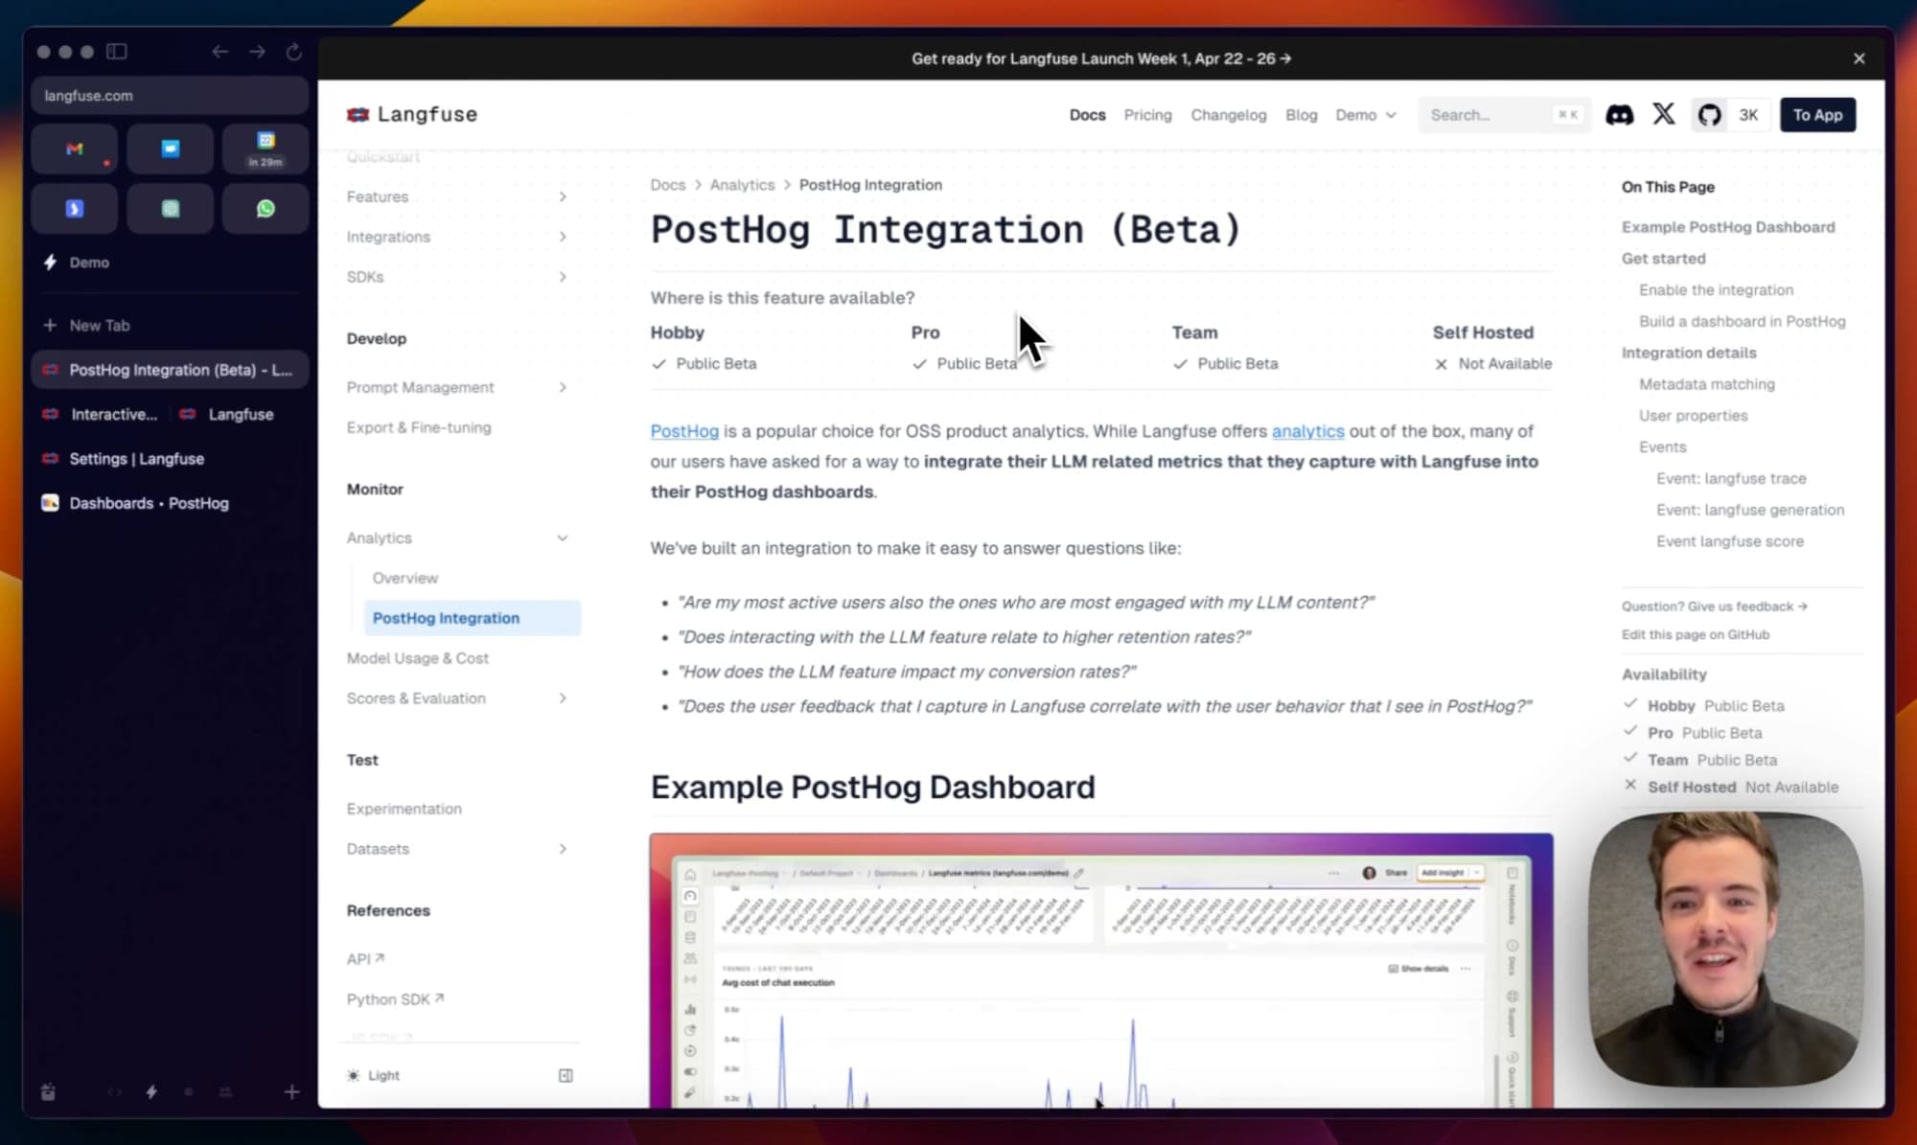Click the To App button
Viewport: 1917px width, 1145px height.
click(x=1817, y=114)
